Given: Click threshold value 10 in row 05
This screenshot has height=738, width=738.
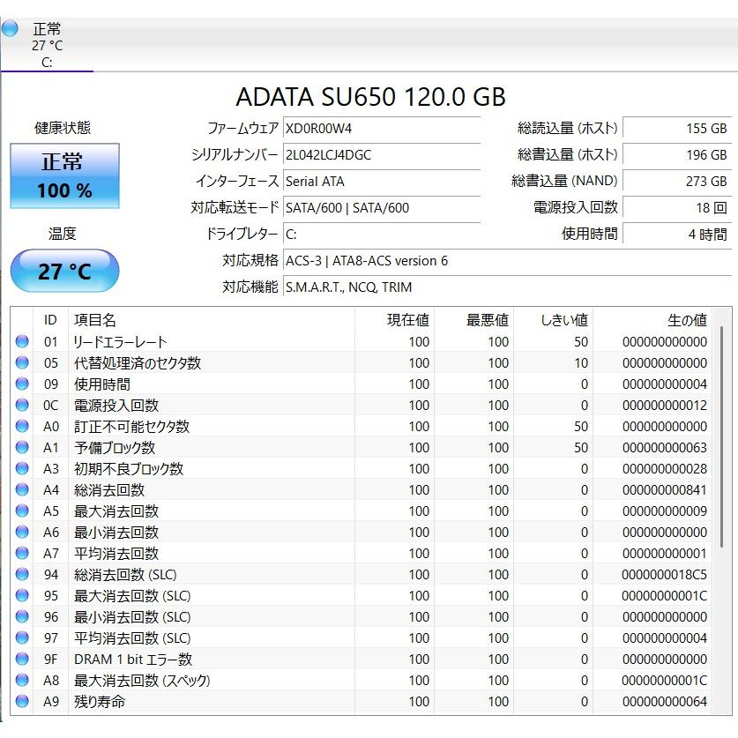Looking at the screenshot, I should click(x=581, y=363).
